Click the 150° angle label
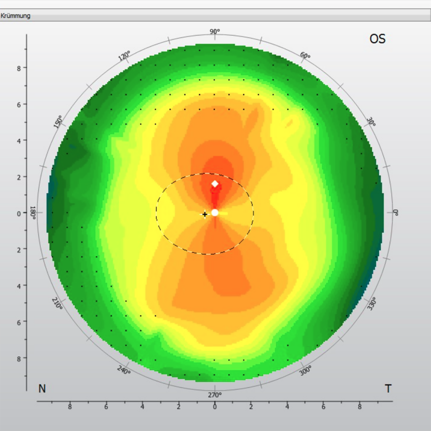 tap(58, 122)
